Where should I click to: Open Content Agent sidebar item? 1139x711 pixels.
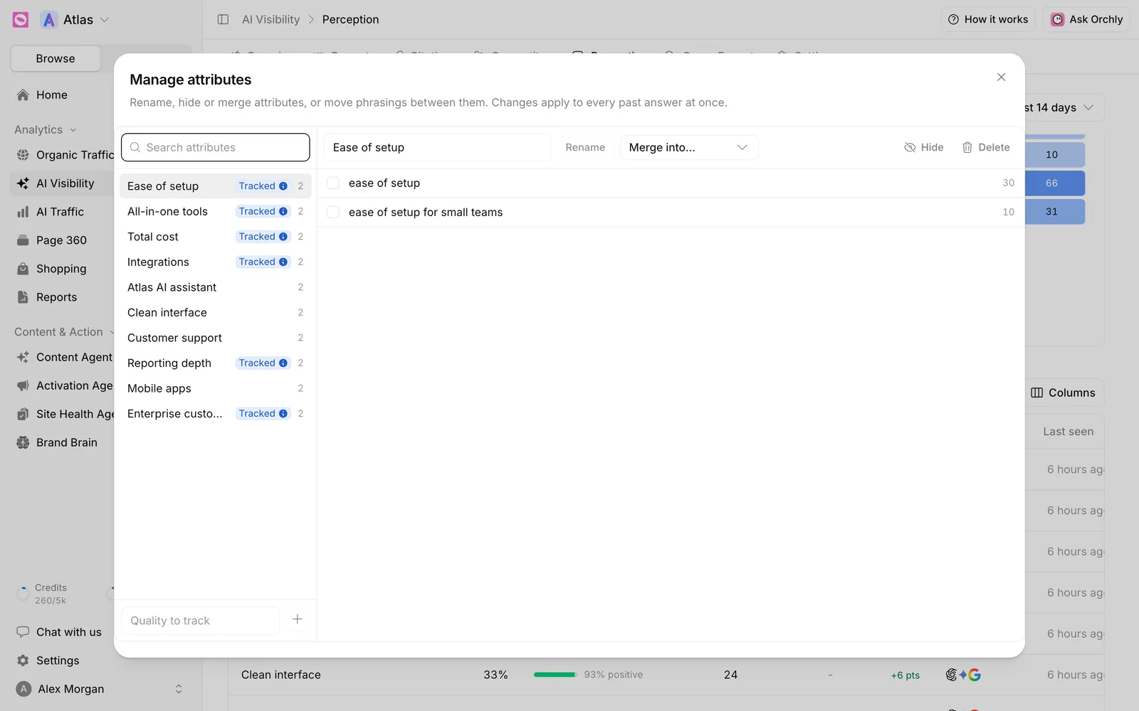pyautogui.click(x=62, y=357)
